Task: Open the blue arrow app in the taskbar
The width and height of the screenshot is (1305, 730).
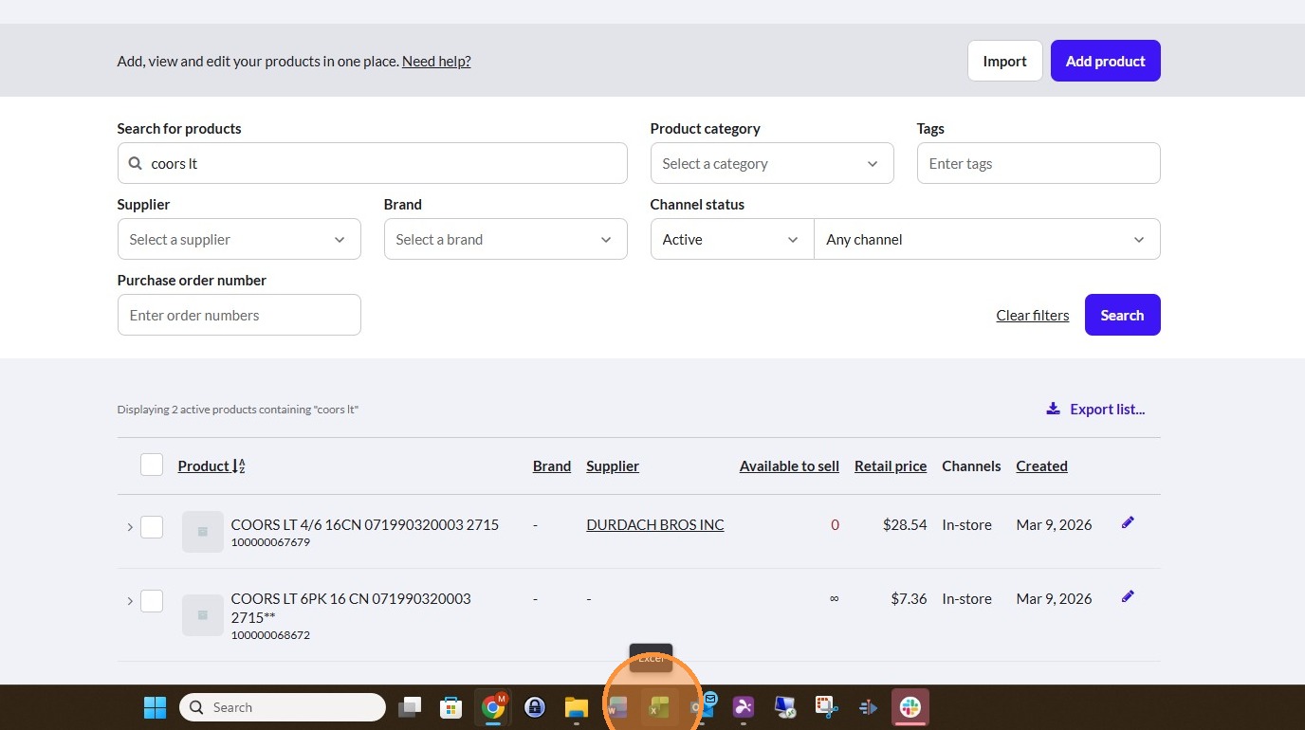Action: [868, 707]
